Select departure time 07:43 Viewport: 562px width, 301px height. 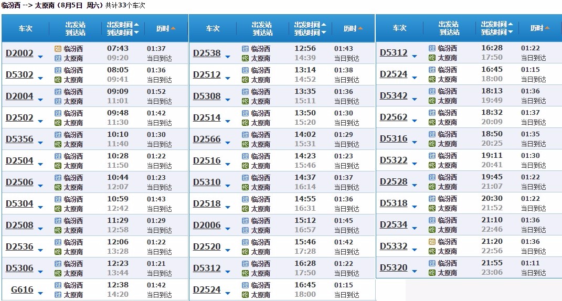(x=118, y=48)
